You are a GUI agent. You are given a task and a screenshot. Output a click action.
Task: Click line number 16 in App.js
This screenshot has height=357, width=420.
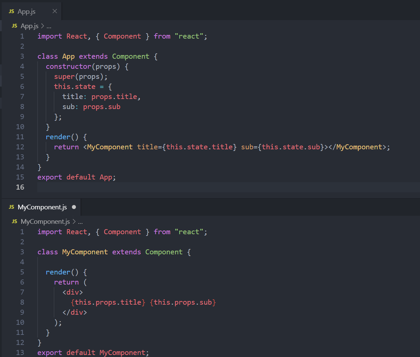[20, 187]
